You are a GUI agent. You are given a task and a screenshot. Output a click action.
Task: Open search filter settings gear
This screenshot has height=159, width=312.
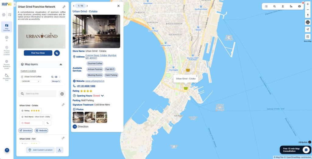click(62, 94)
